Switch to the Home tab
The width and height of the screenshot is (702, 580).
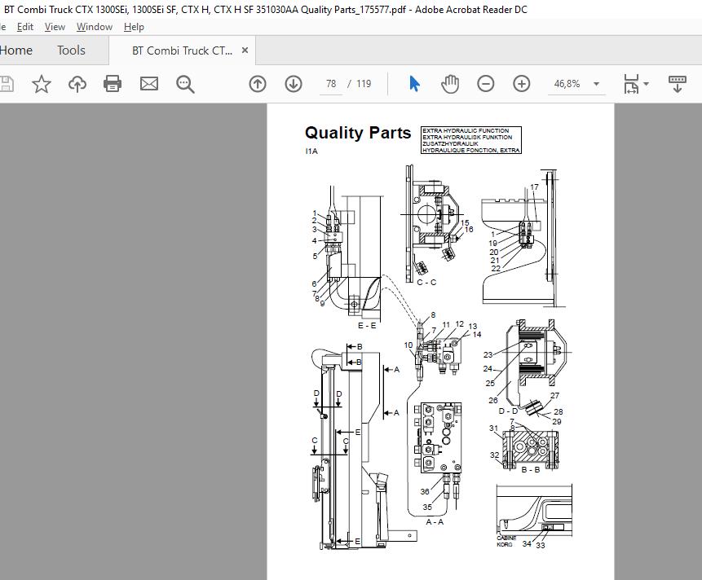[16, 50]
